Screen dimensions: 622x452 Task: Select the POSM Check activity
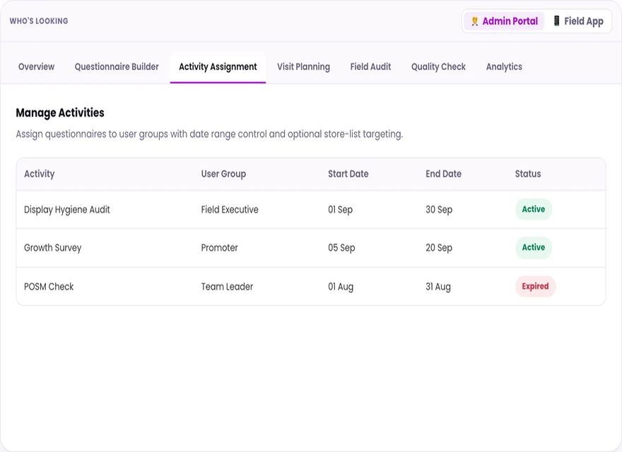(49, 286)
